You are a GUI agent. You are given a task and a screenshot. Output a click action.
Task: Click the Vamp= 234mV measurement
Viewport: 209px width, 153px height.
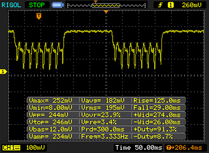(51, 137)
